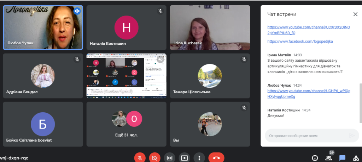The image size is (362, 162).
Task: Click the send message arrow icon
Action: pos(352,136)
